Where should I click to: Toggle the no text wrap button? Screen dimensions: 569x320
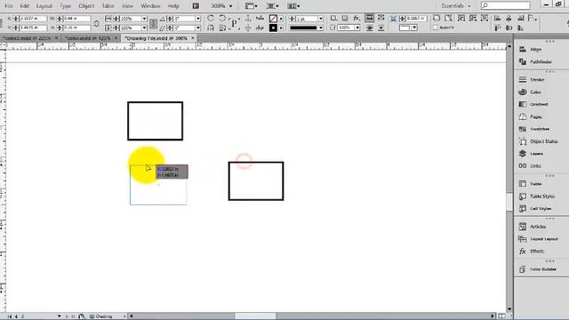pyautogui.click(x=370, y=18)
